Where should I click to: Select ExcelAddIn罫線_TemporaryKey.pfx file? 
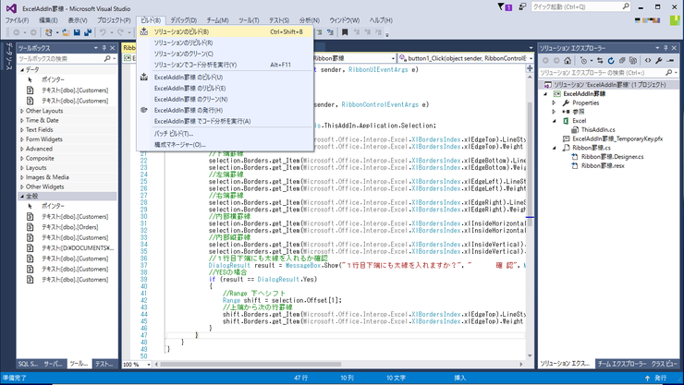point(617,138)
